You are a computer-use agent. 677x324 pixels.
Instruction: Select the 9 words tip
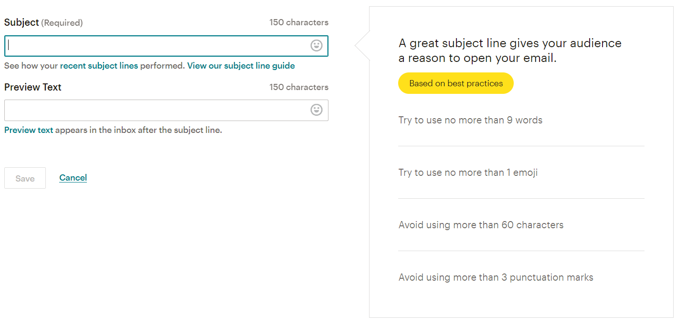(x=470, y=120)
